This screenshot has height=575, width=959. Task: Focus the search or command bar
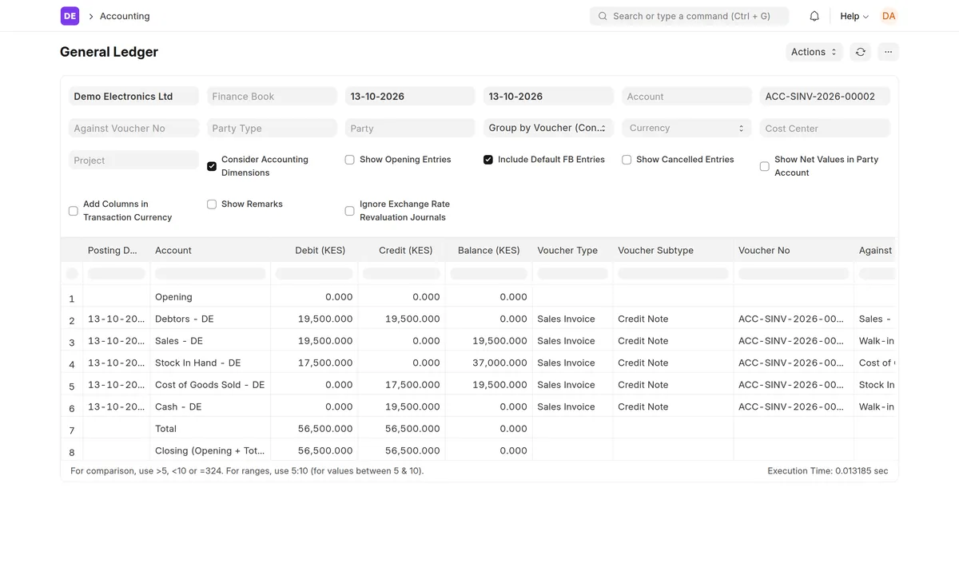(689, 16)
